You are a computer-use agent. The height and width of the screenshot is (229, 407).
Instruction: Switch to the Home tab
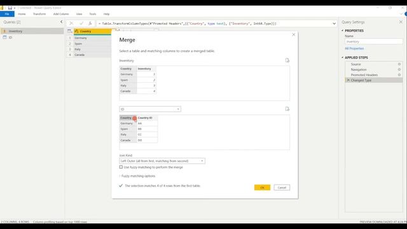point(22,14)
